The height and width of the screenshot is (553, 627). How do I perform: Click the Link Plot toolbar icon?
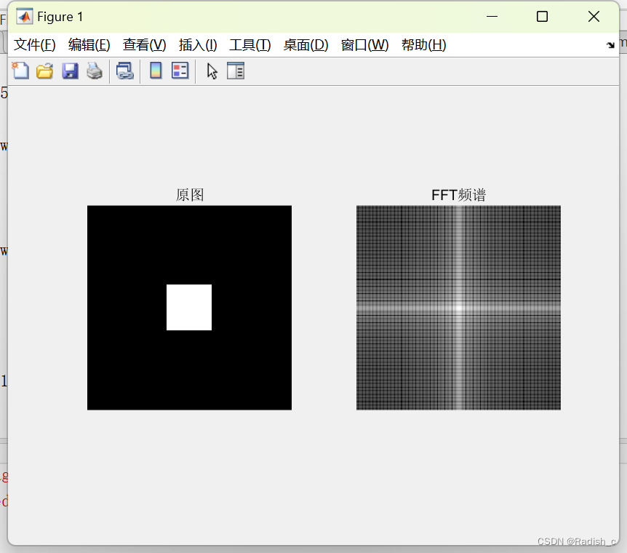click(x=125, y=71)
